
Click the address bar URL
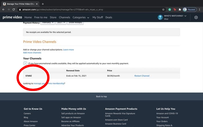63,10
